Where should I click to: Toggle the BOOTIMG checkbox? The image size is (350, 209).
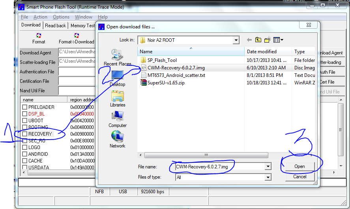24,127
